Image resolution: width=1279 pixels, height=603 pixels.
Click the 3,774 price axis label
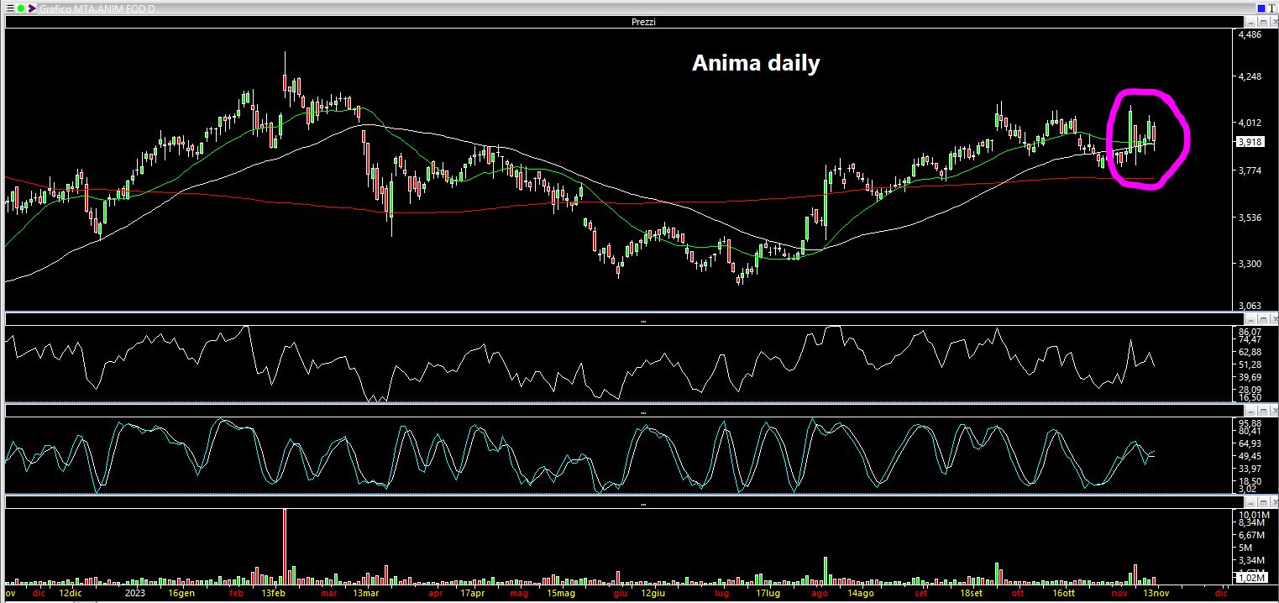pos(1250,170)
